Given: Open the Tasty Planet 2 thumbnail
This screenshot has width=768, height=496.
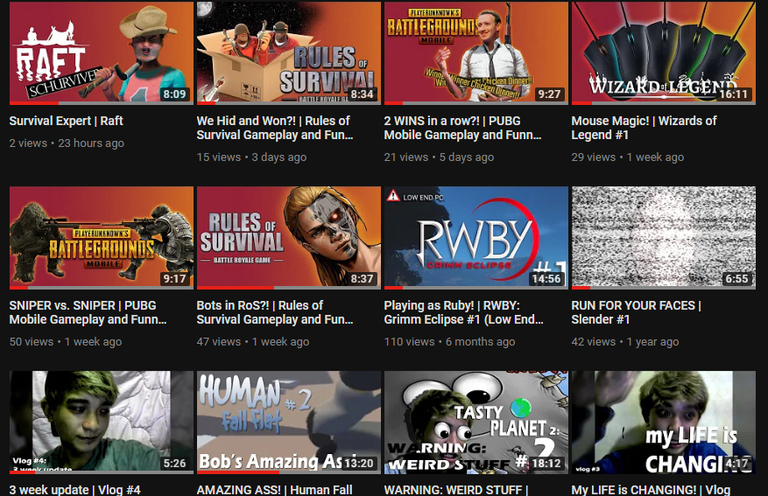Looking at the screenshot, I should coord(476,423).
